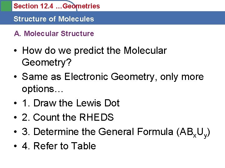Click the bullet beside "1. Draw the Lewis Dot"
This screenshot has width=225, height=168.
16,103
